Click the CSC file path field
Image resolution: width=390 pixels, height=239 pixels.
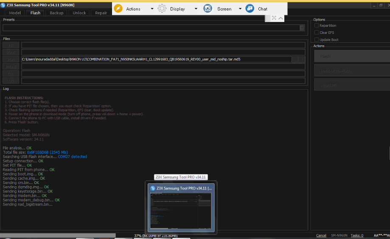[163, 74]
